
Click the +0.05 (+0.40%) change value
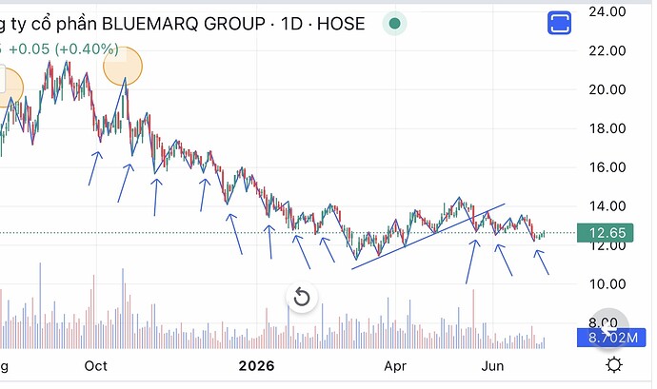coord(64,49)
